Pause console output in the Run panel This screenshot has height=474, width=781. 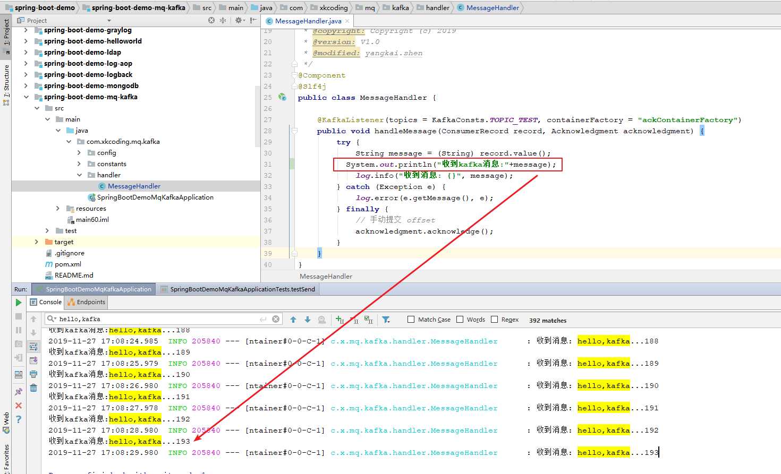click(18, 330)
